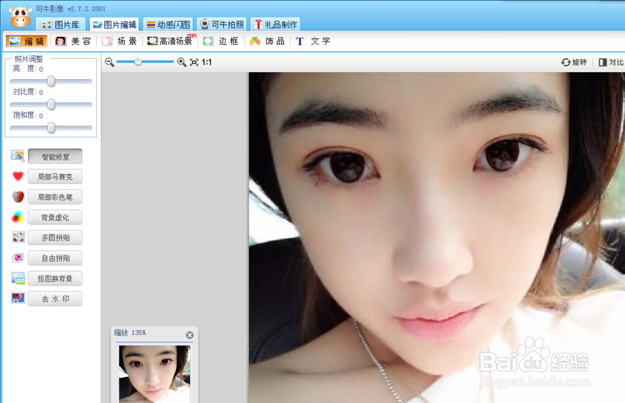The height and width of the screenshot is (403, 625).
Task: Click the 智能修复 button
Action: click(55, 157)
